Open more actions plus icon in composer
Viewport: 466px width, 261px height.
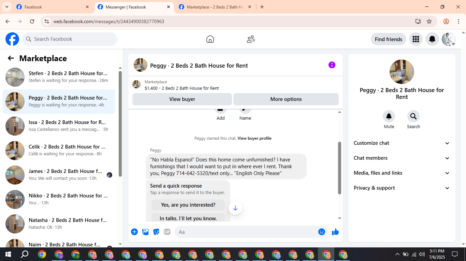tap(134, 232)
